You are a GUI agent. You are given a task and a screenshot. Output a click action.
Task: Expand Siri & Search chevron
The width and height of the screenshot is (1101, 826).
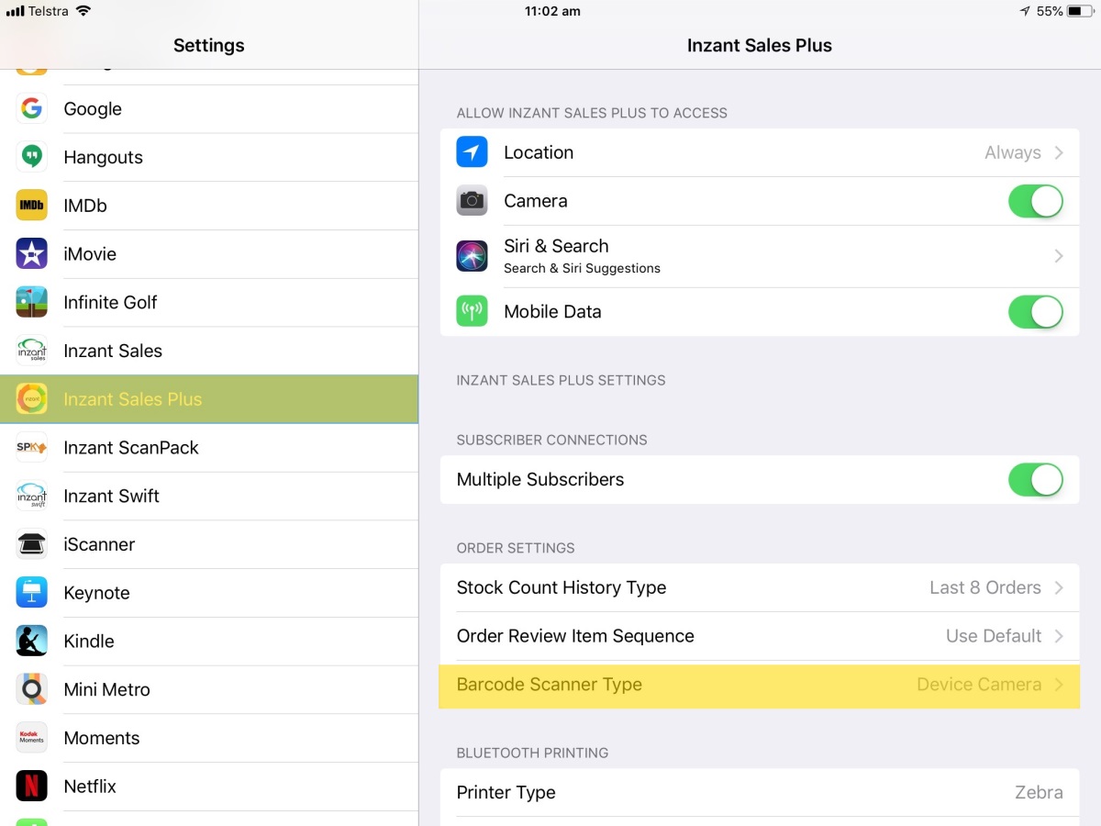point(1059,256)
